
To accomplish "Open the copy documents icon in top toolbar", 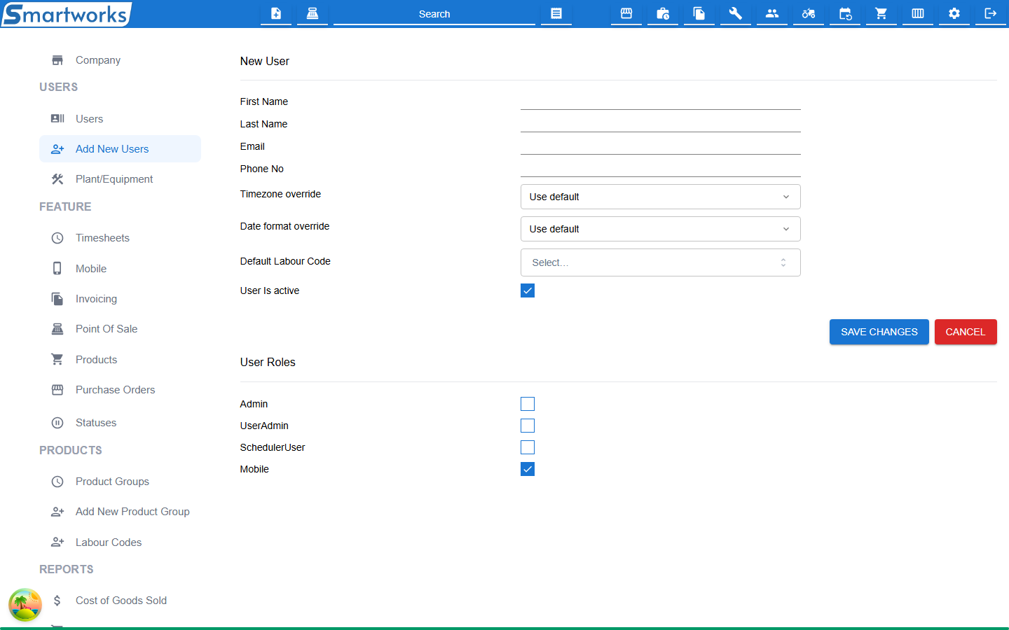I will click(699, 13).
